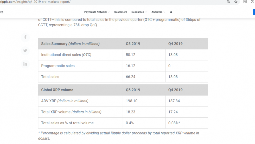Click the Global XRP volume header

tap(57, 90)
